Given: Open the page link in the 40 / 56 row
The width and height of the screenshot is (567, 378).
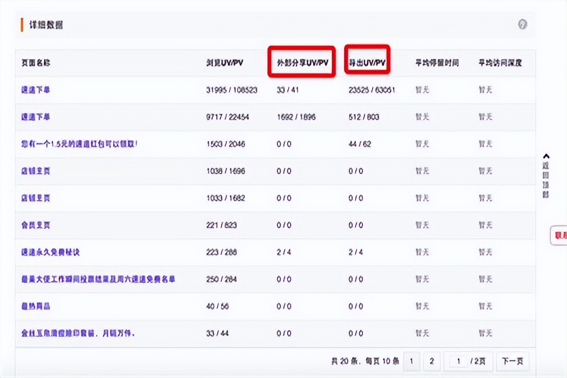Looking at the screenshot, I should pyautogui.click(x=35, y=306).
